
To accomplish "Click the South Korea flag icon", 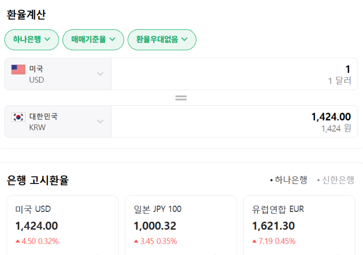I will [x=19, y=117].
